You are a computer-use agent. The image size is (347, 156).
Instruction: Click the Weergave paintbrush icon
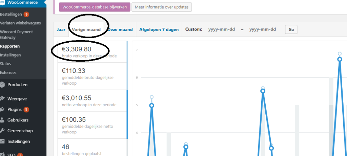coord(2,99)
